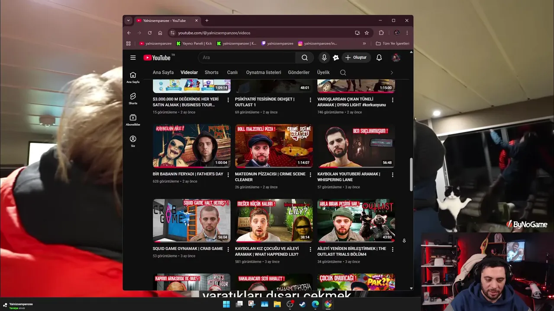The image size is (554, 311).
Task: Open the Chrome profile avatar
Action: point(396,33)
